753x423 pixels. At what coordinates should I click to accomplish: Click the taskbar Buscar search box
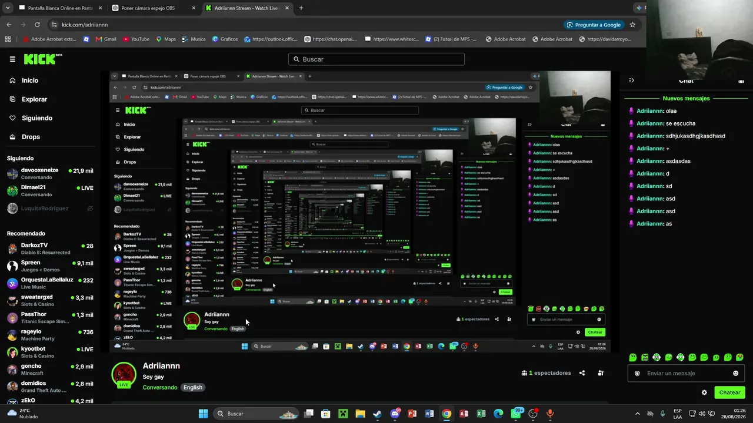click(256, 414)
